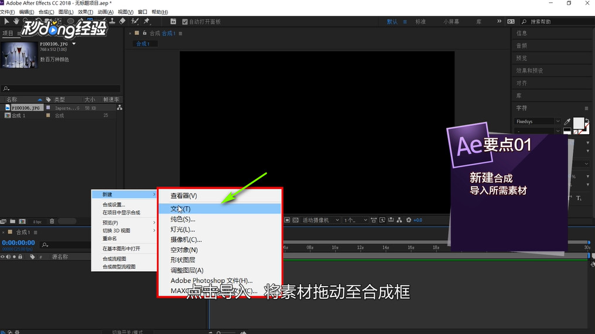
Task: Click the region of interest icon in viewer
Action: 288,220
